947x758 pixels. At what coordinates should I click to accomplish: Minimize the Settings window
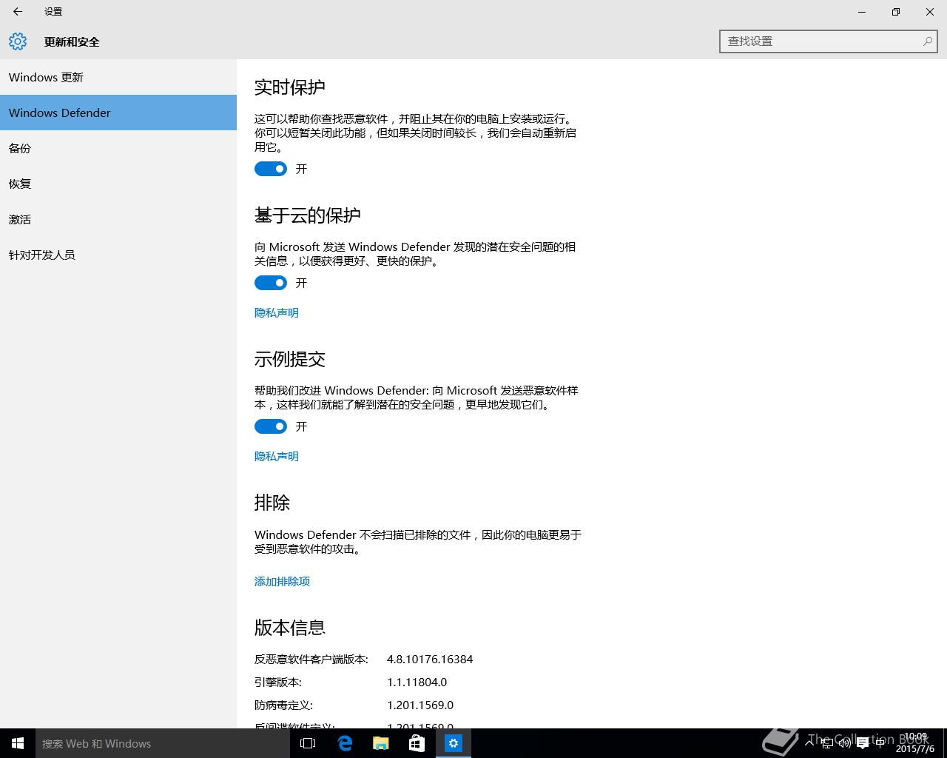click(x=862, y=12)
